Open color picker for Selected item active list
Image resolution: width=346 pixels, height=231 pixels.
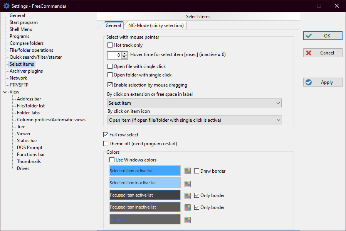188,171
